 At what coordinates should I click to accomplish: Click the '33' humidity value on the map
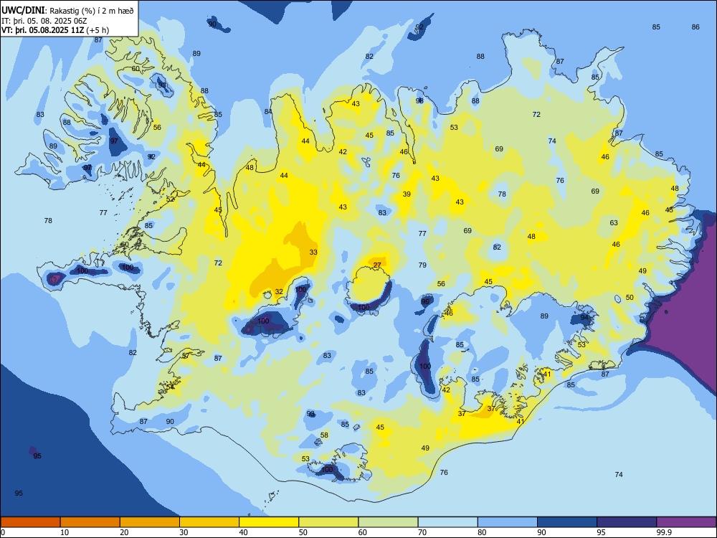pyautogui.click(x=313, y=252)
